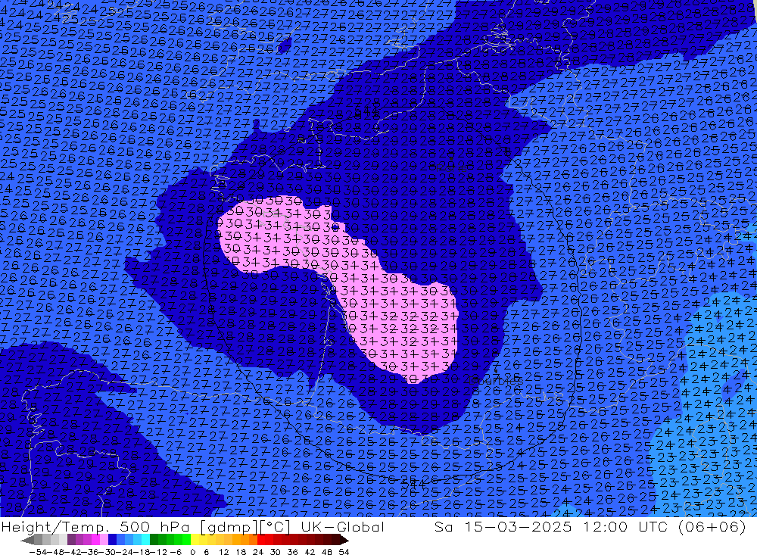Image resolution: width=757 pixels, height=555 pixels.
Task: Click the '0' legend value
Action: click(192, 552)
